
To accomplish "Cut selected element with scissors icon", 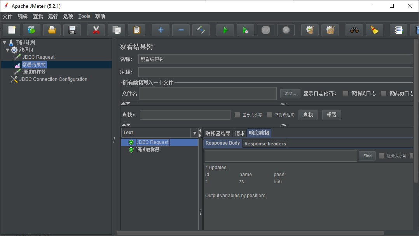I will (96, 30).
